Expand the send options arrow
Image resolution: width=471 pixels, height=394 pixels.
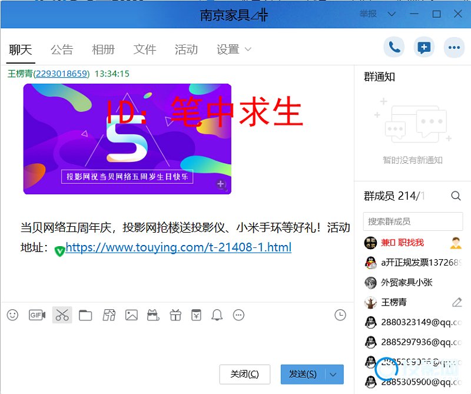tap(333, 375)
